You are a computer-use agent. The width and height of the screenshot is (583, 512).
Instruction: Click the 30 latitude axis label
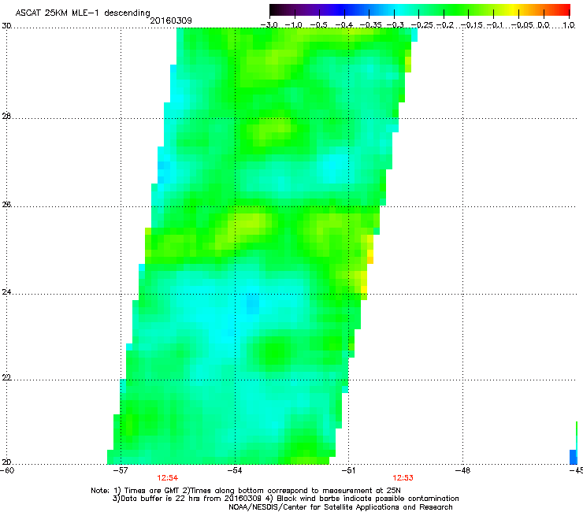(6, 26)
